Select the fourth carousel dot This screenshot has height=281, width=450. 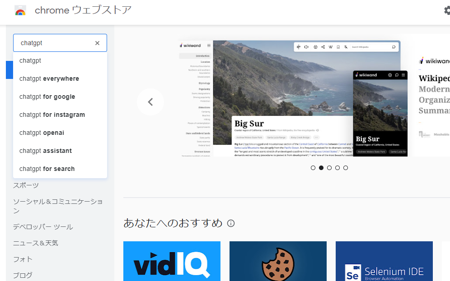tap(337, 168)
